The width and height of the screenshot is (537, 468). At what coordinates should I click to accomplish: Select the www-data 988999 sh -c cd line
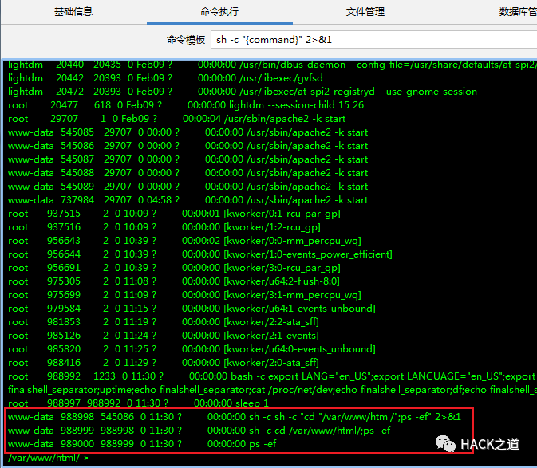(x=199, y=431)
